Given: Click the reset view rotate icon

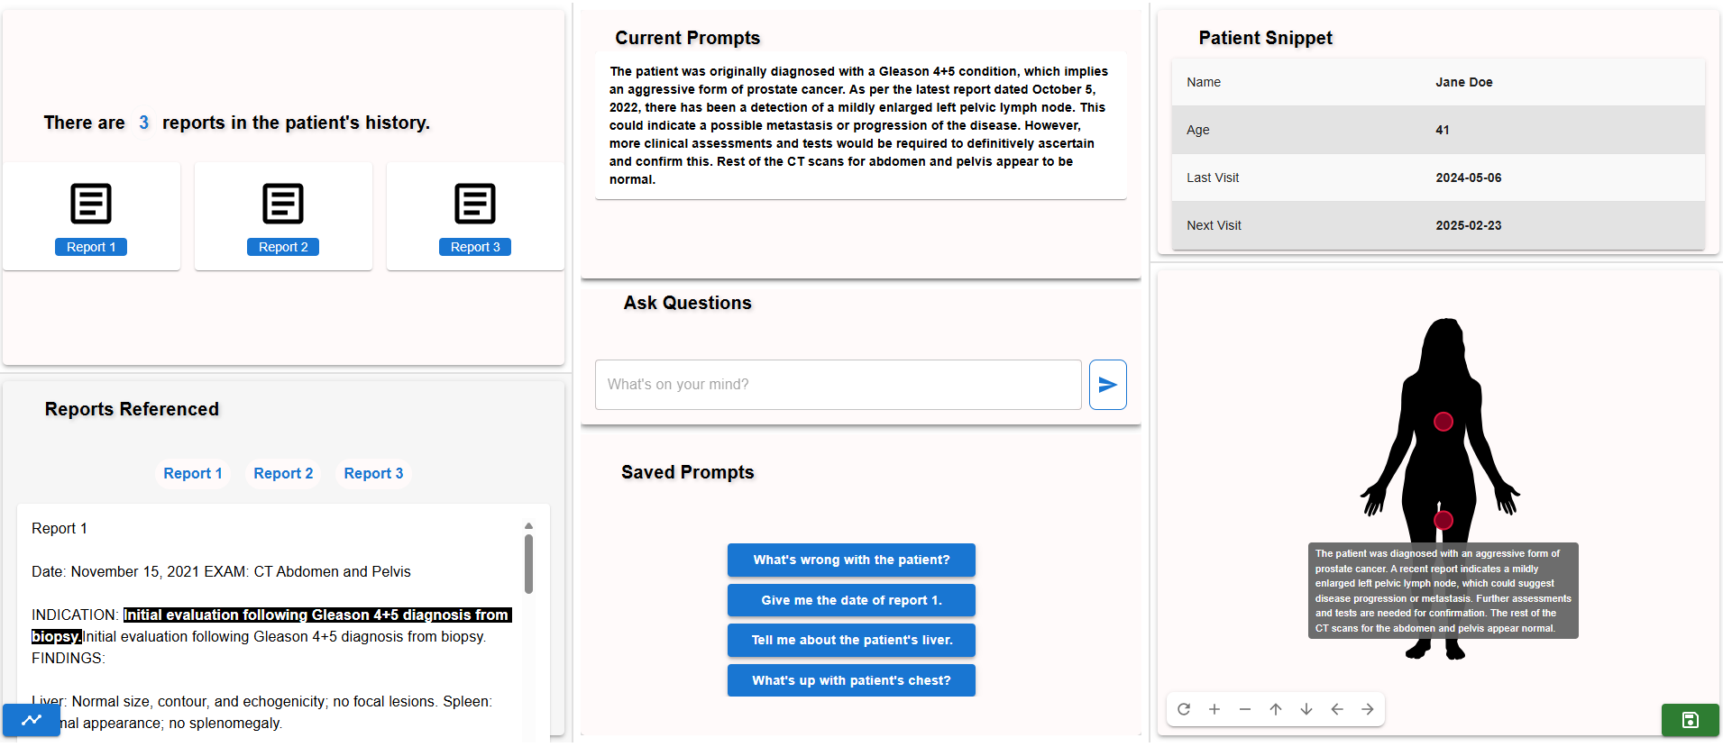Looking at the screenshot, I should click(x=1184, y=709).
